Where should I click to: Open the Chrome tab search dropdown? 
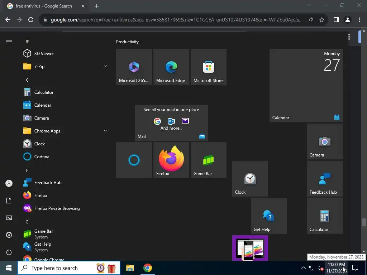coord(309,5)
